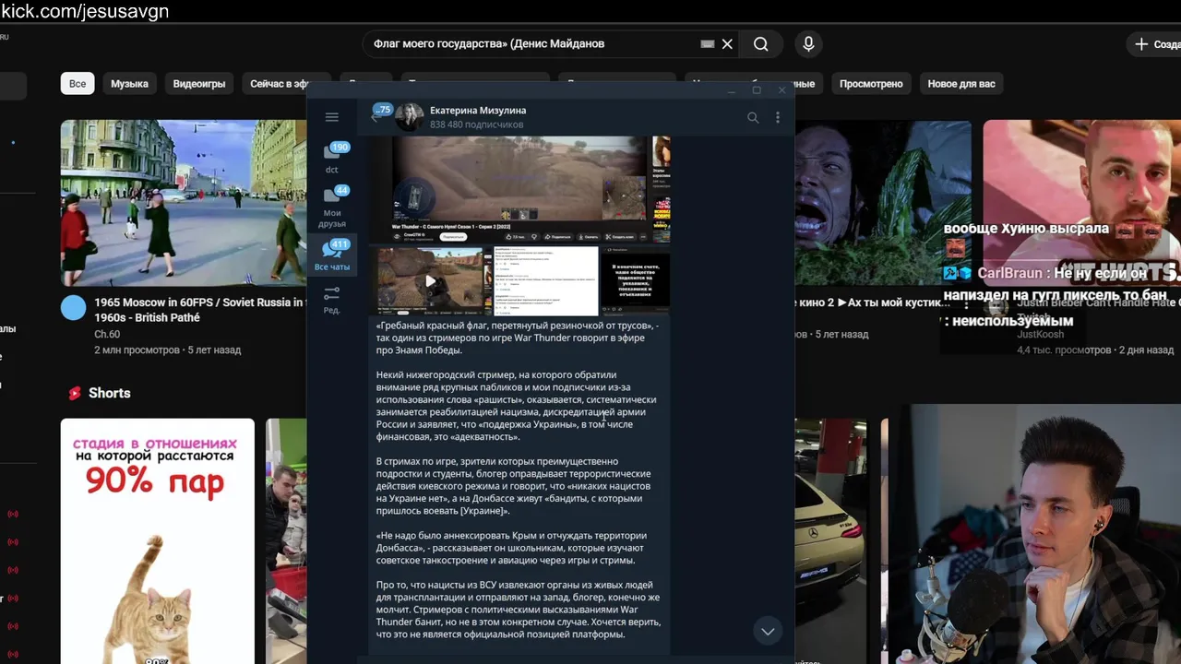The image size is (1181, 664).
Task: Open Екатерина Мизулина channel avatar
Action: point(410,116)
